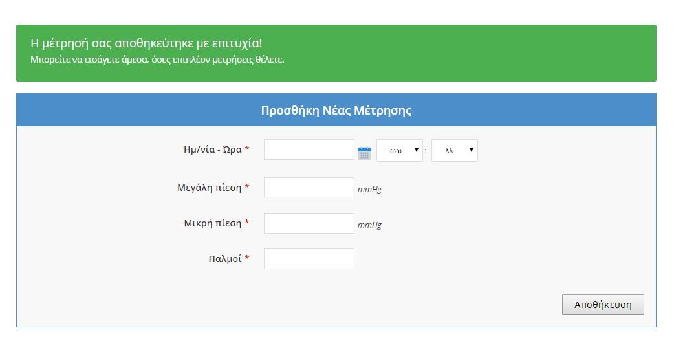
Task: Expand the minutes dropdown showing λλ
Action: pyautogui.click(x=454, y=150)
